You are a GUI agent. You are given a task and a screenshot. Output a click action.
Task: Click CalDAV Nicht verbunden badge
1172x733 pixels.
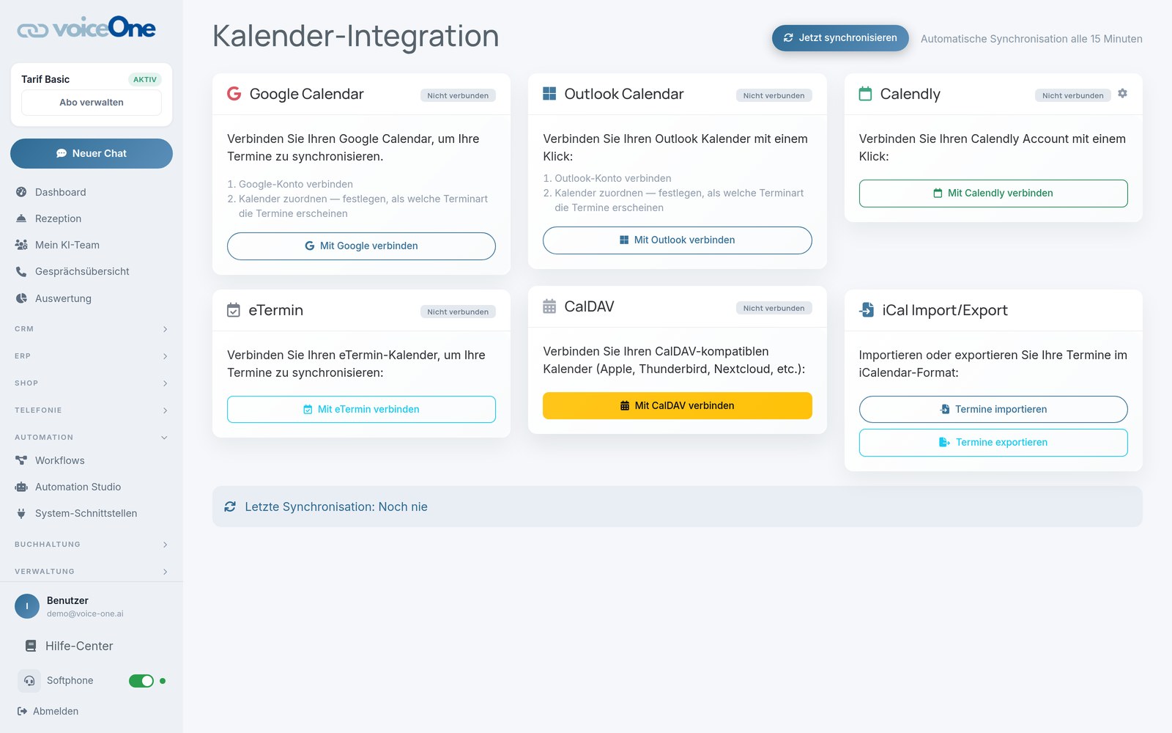[x=774, y=308]
